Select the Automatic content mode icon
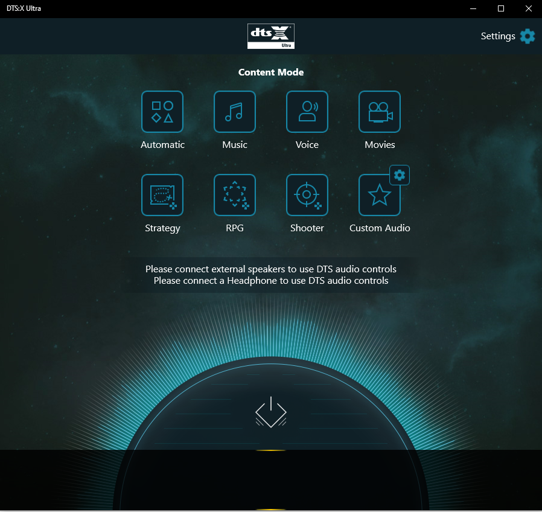This screenshot has width=542, height=512. (162, 112)
